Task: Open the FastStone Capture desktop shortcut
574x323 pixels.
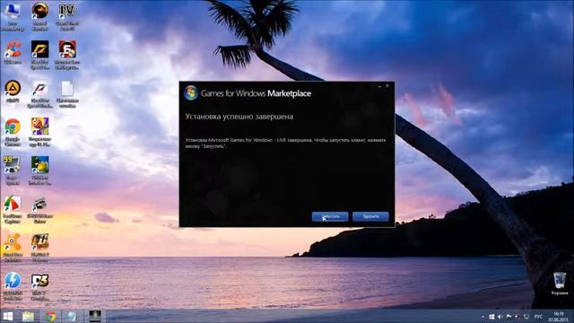Action: (x=13, y=210)
